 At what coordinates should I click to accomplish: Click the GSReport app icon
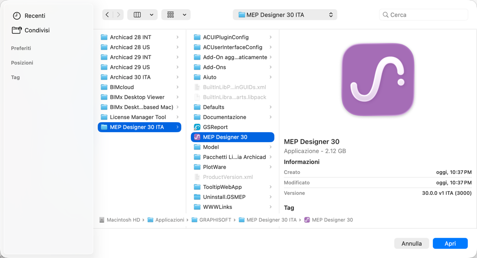coord(197,127)
